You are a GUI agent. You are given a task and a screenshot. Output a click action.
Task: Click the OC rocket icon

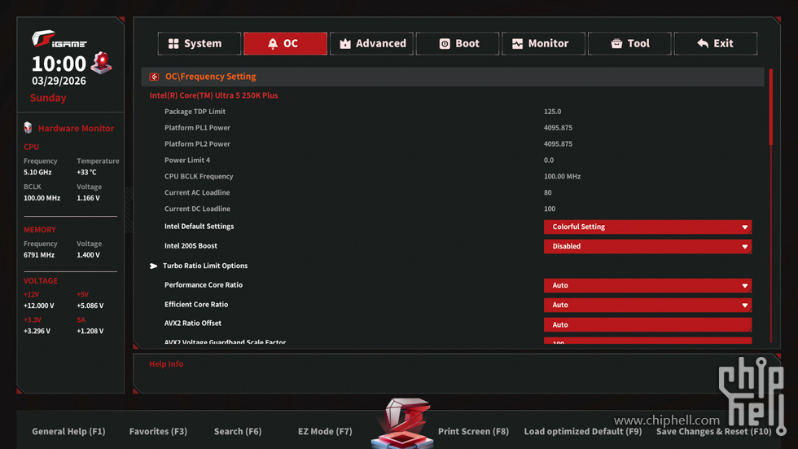coord(273,44)
